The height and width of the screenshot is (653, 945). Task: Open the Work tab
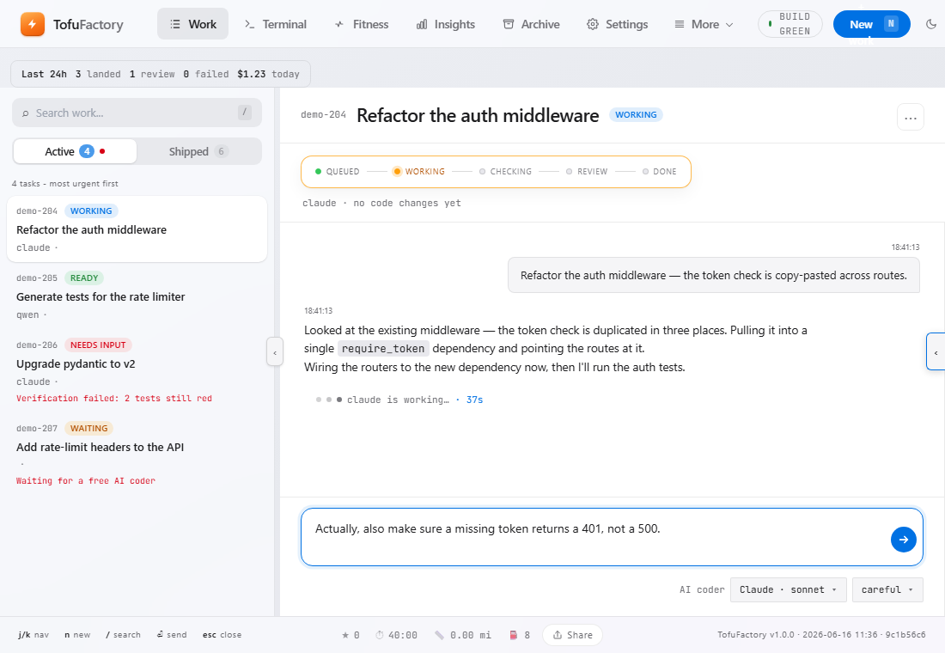point(192,24)
